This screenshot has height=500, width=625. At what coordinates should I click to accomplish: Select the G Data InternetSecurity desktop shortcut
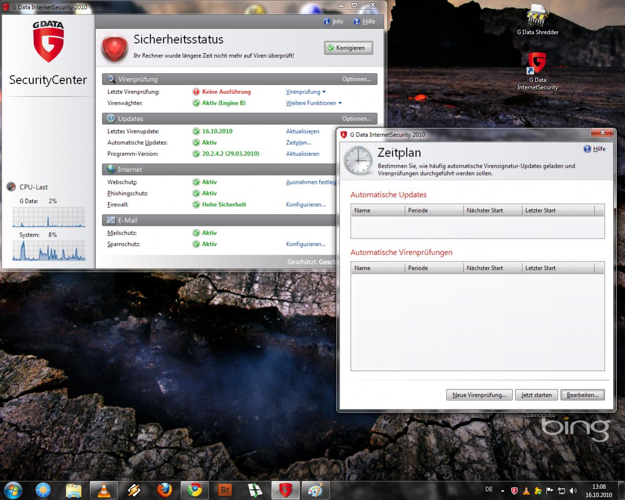(x=538, y=71)
